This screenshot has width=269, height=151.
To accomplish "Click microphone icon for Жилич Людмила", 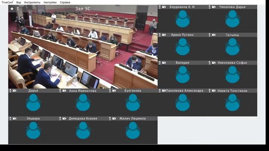I will [x=110, y=118].
